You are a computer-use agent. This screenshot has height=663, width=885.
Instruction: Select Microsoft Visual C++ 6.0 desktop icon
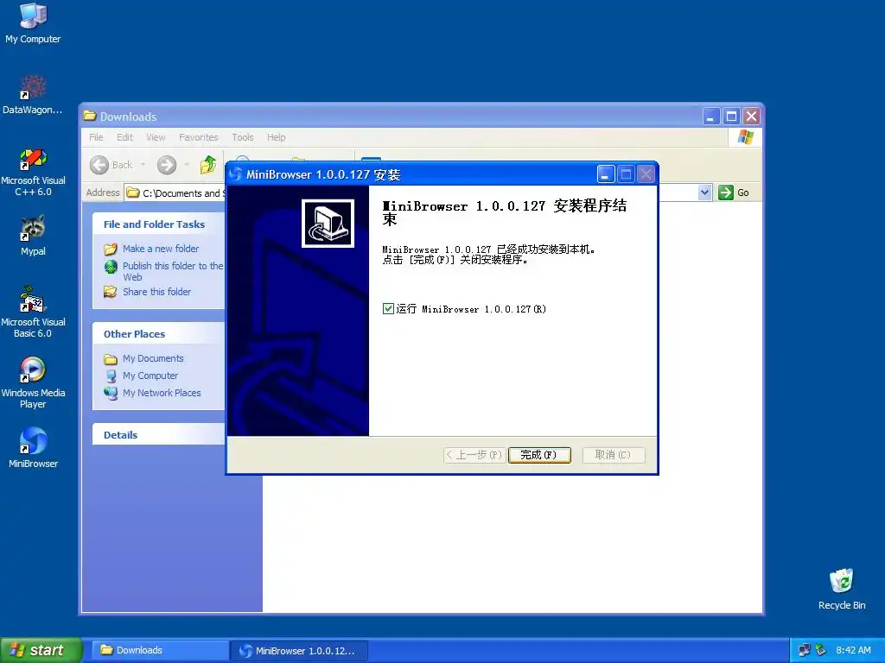click(33, 171)
